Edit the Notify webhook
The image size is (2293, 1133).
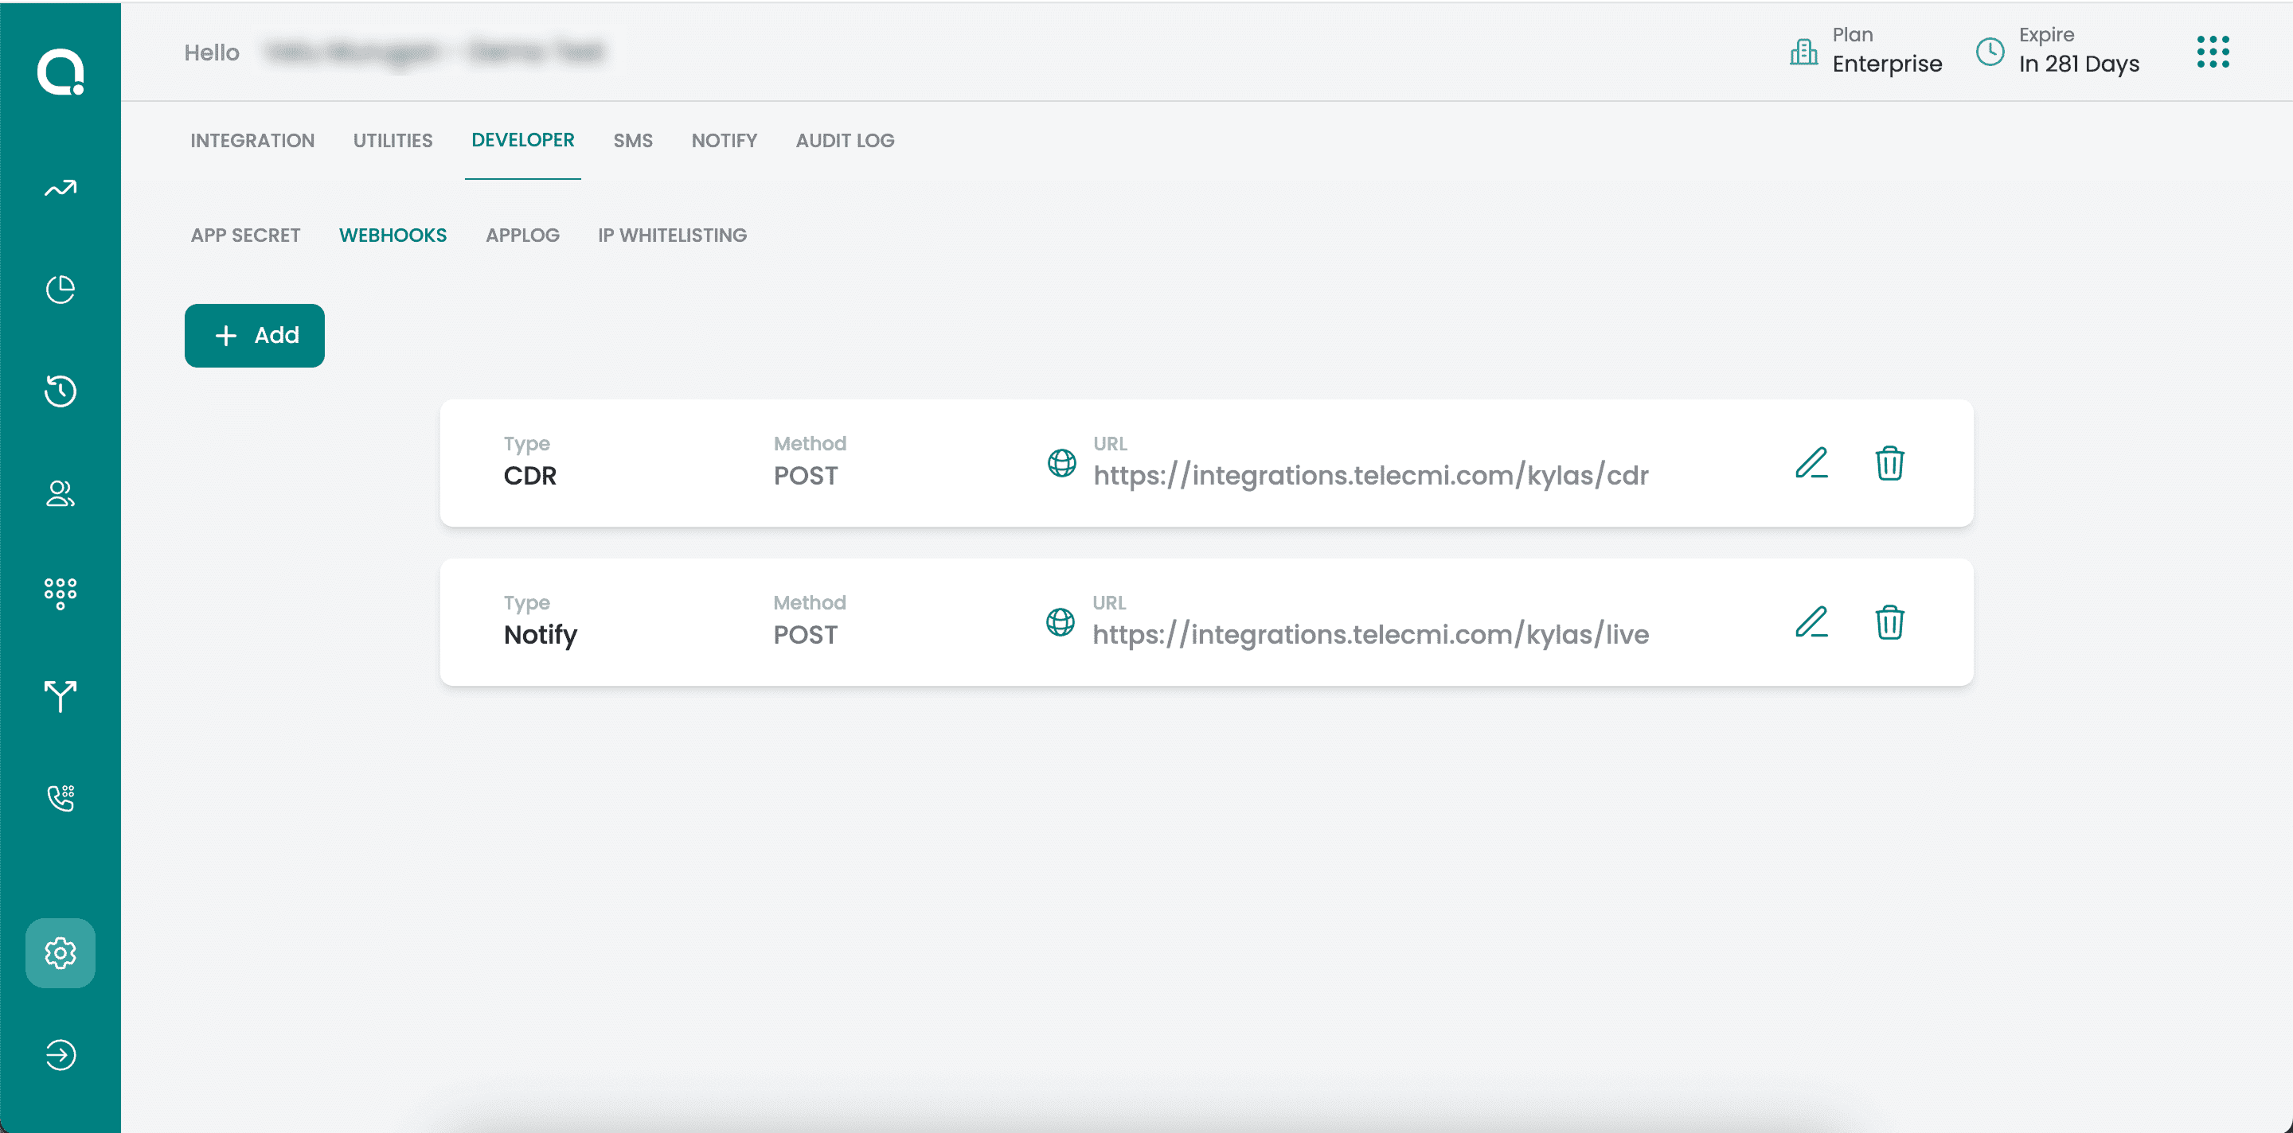(x=1811, y=622)
